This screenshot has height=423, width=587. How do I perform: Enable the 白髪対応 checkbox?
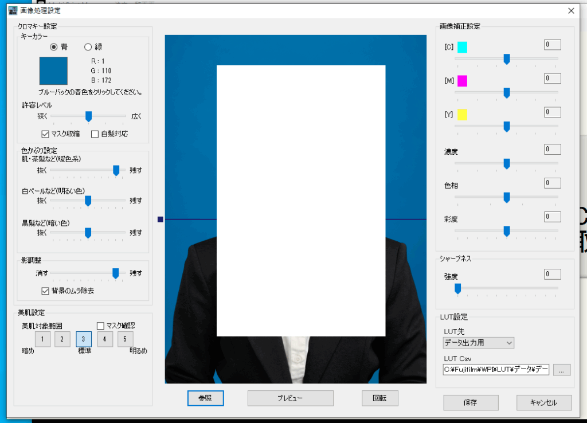click(95, 134)
